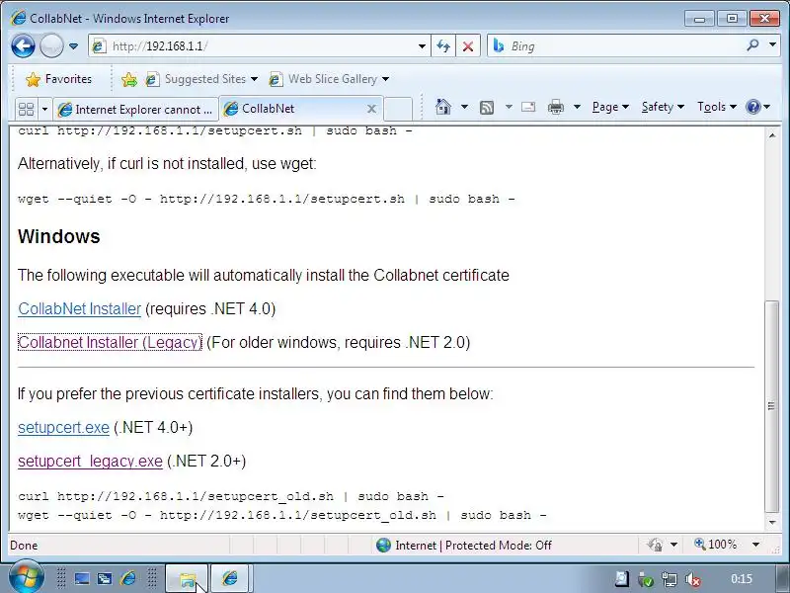Click the Action Center tray icon
790x593 pixels.
(x=622, y=579)
